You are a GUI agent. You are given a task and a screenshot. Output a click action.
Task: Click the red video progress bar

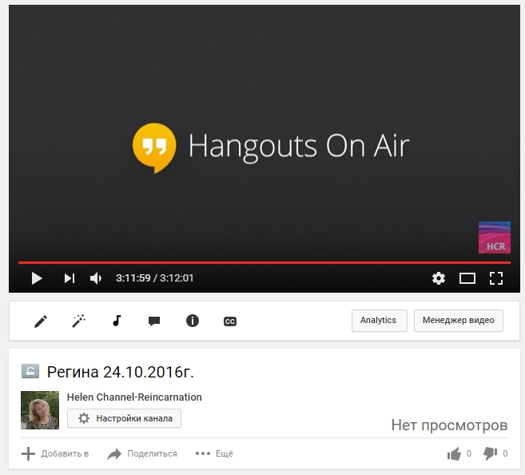coord(264,262)
